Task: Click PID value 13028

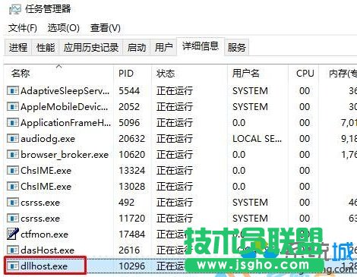Action: pyautogui.click(x=132, y=187)
